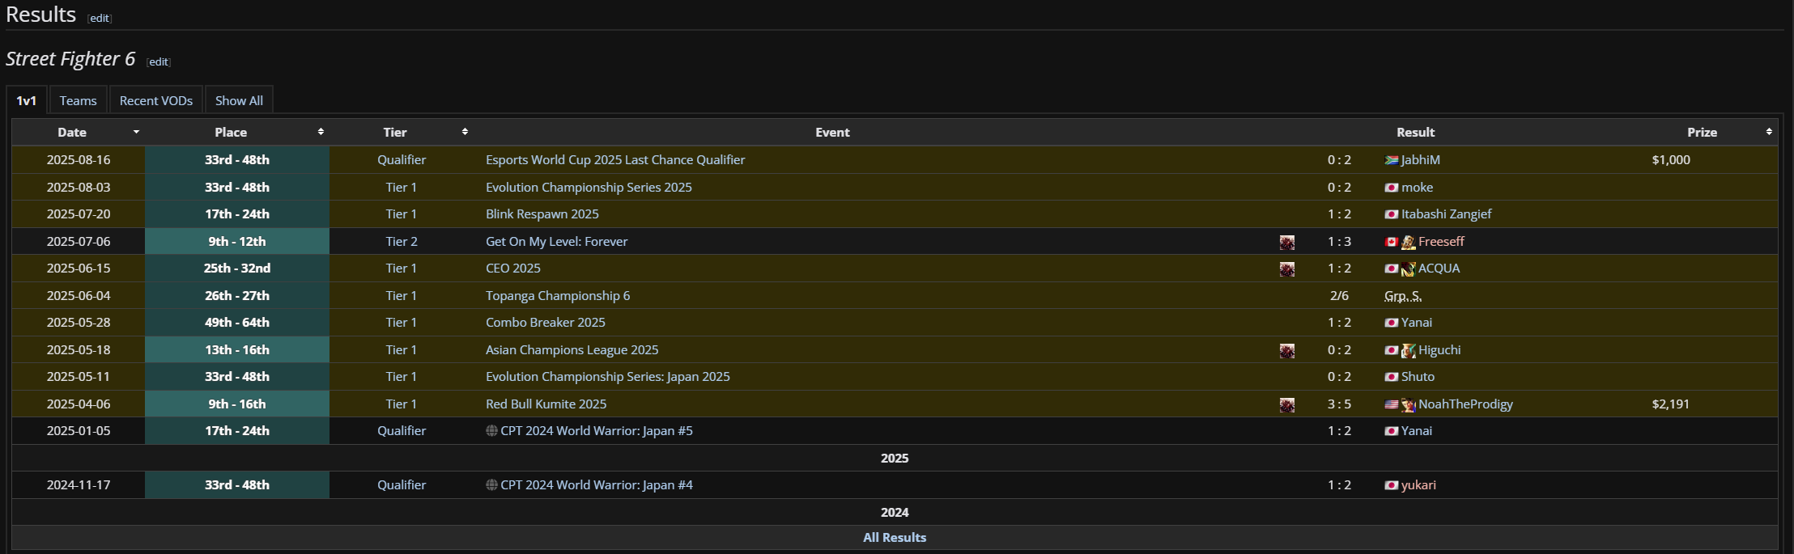Image resolution: width=1794 pixels, height=554 pixels.
Task: Open Blink Respawn 2025 event page
Action: coord(542,214)
